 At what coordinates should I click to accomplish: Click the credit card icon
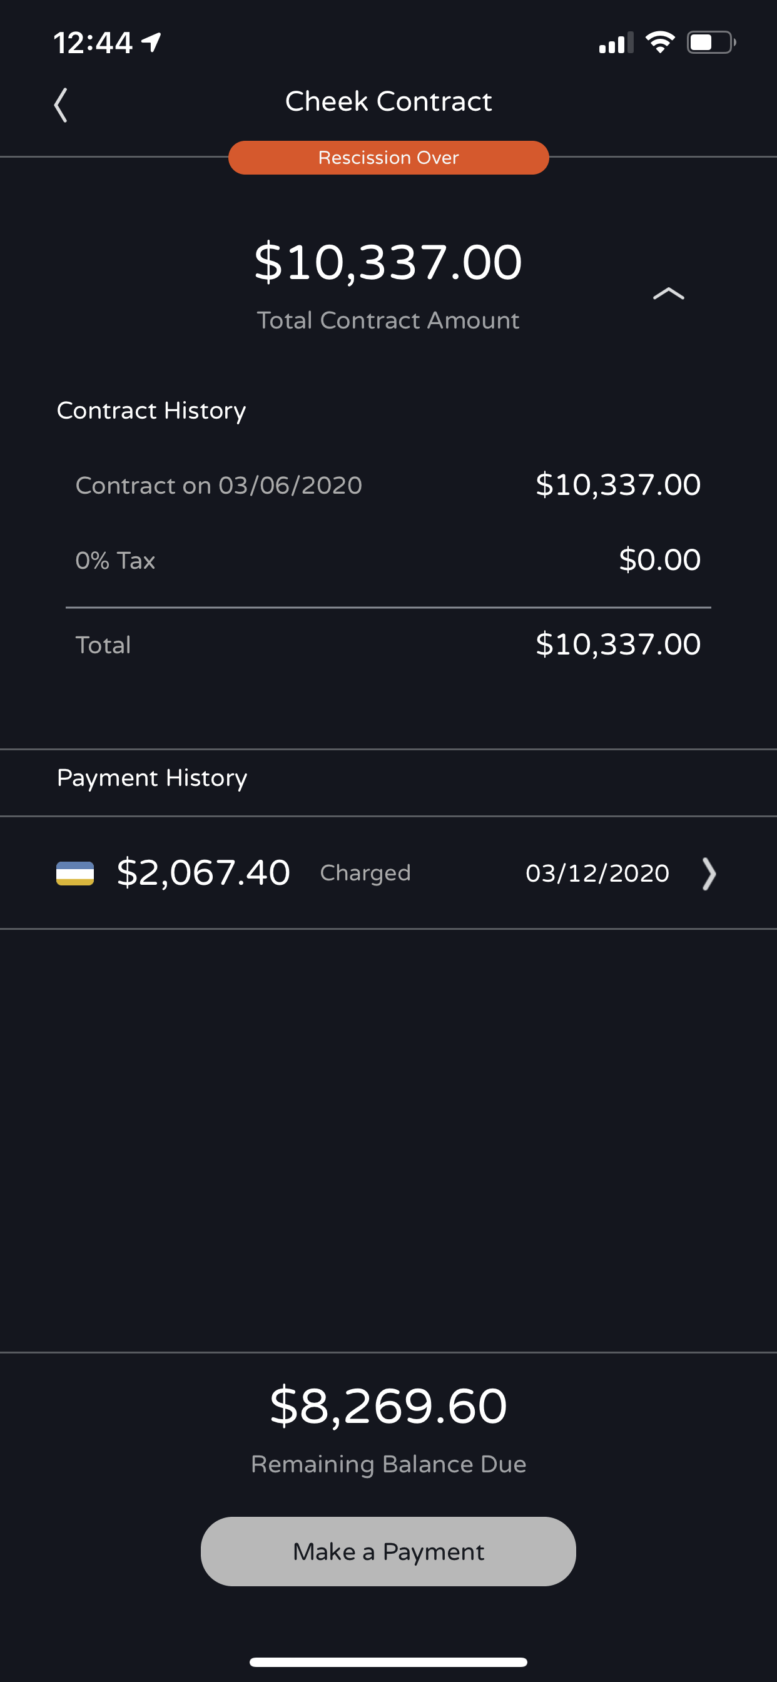pos(75,873)
